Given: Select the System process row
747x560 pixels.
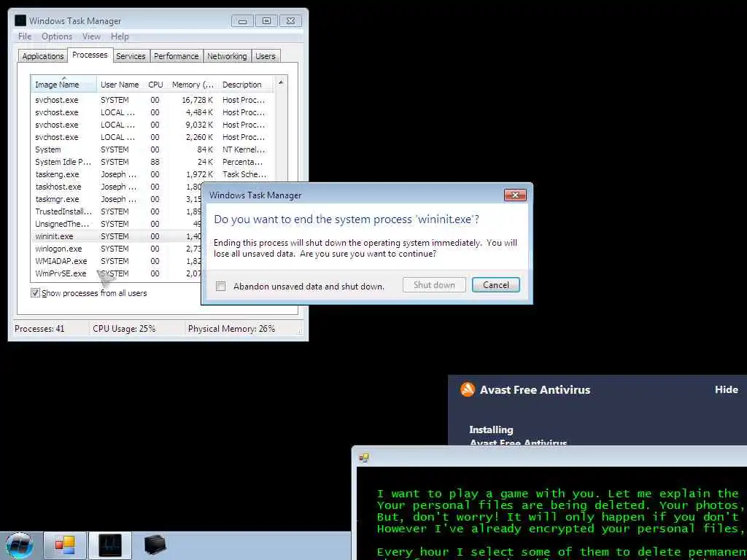Looking at the screenshot, I should click(x=150, y=149).
